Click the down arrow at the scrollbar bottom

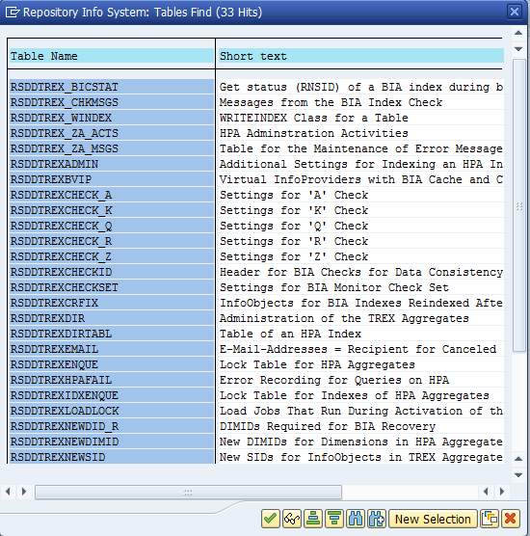[x=518, y=475]
